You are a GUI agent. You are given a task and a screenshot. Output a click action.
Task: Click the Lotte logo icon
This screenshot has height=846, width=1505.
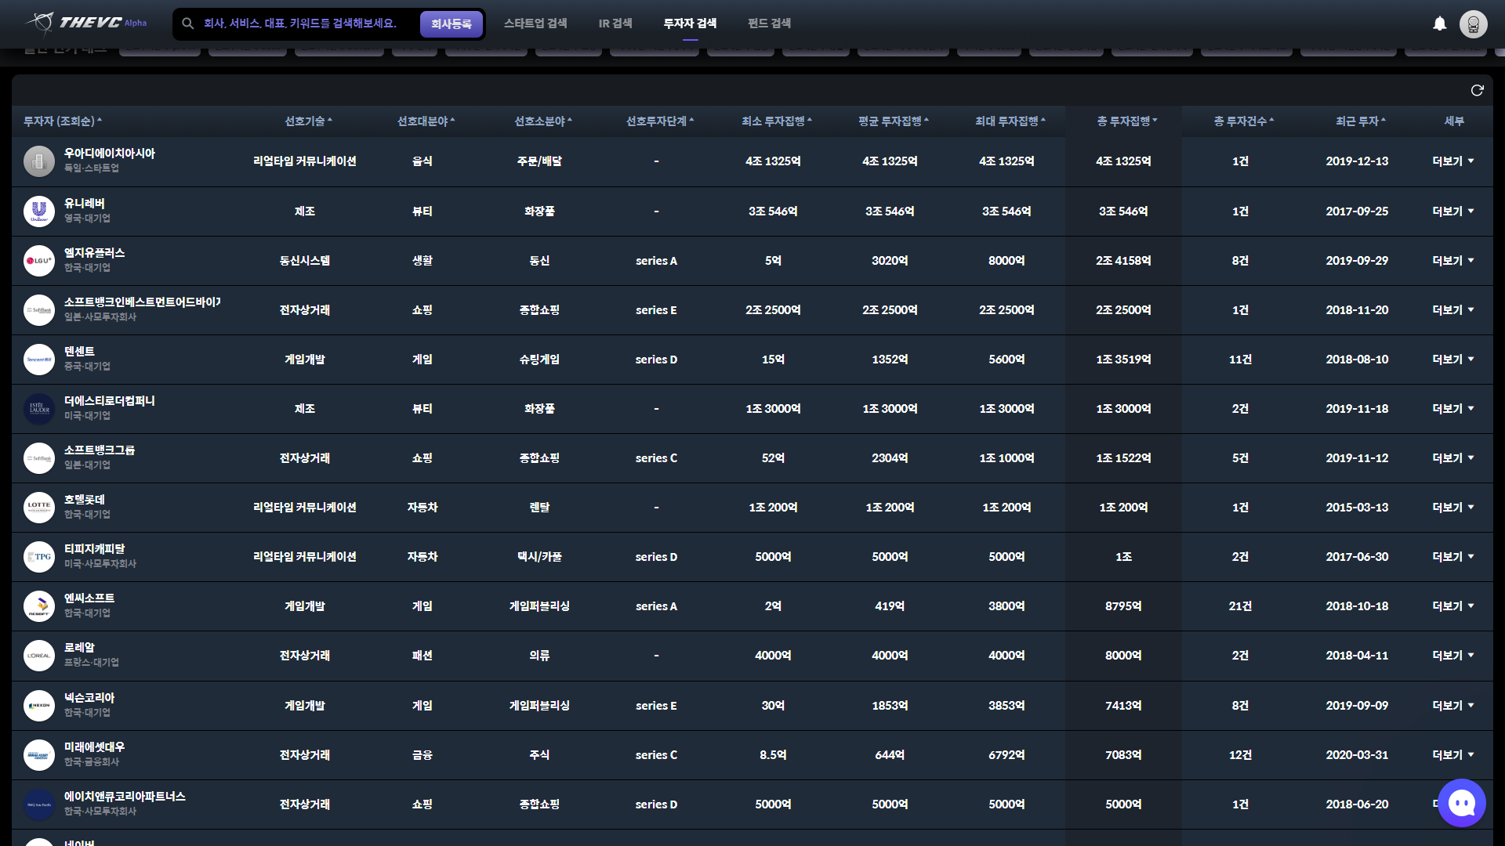[x=39, y=508]
